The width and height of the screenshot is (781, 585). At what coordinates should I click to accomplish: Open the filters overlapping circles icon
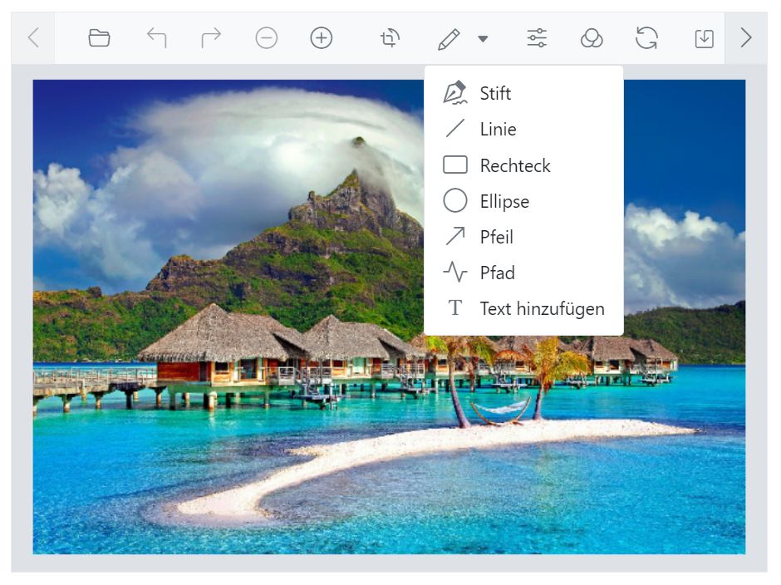(x=592, y=38)
